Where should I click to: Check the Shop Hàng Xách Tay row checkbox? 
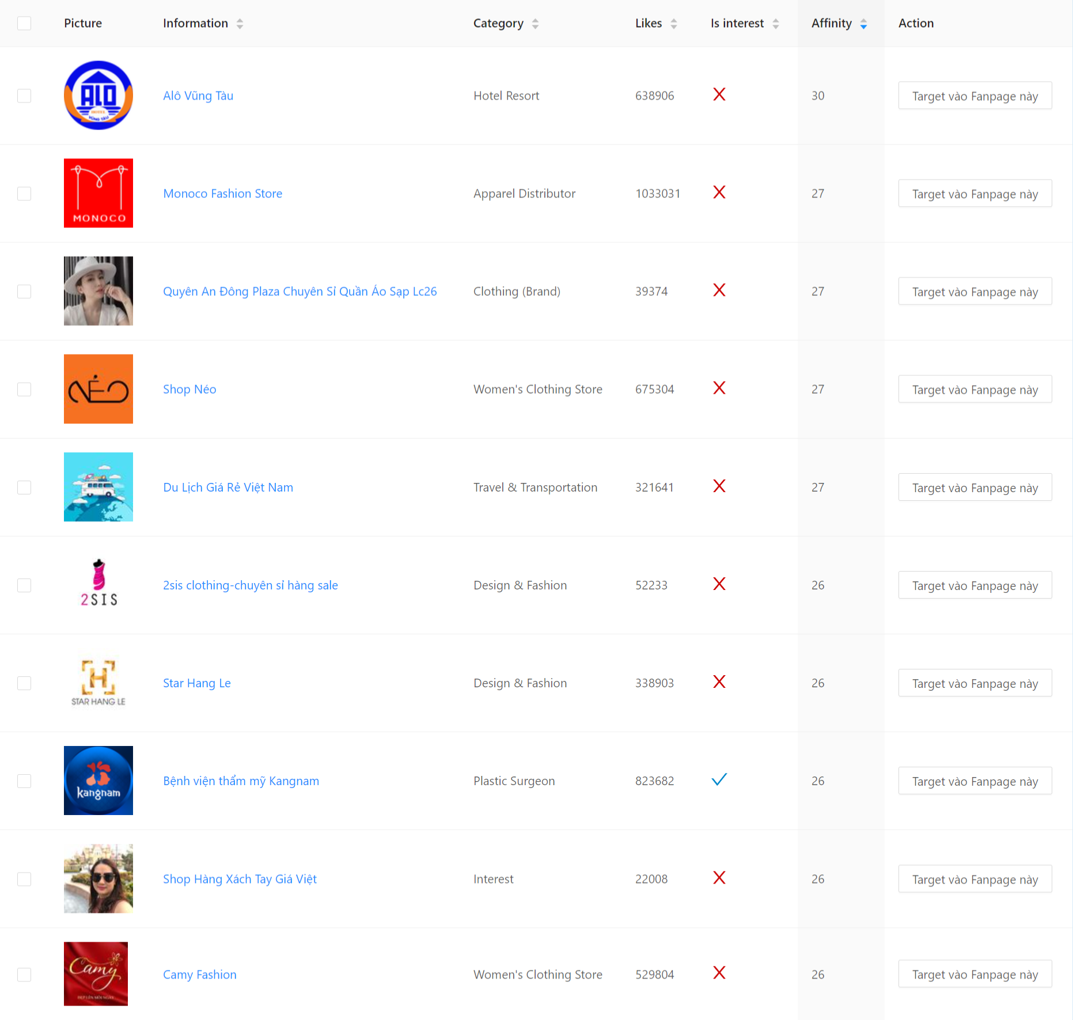[24, 879]
